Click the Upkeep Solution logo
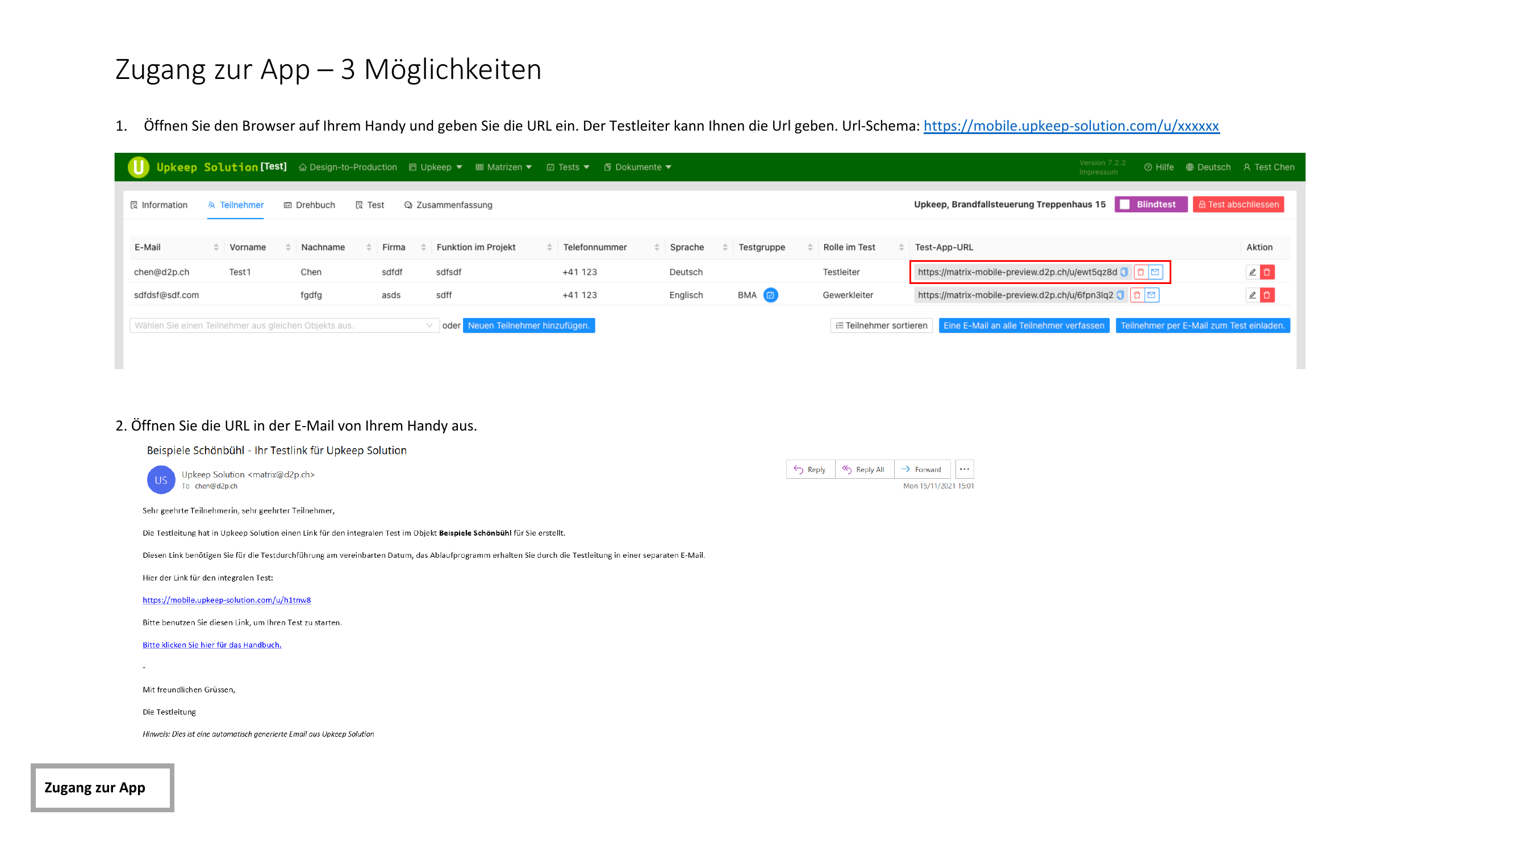The height and width of the screenshot is (852, 1515). (139, 167)
